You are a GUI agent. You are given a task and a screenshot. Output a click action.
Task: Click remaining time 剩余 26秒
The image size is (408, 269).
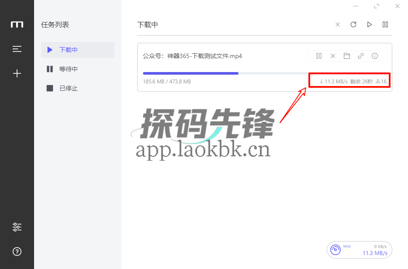point(361,82)
